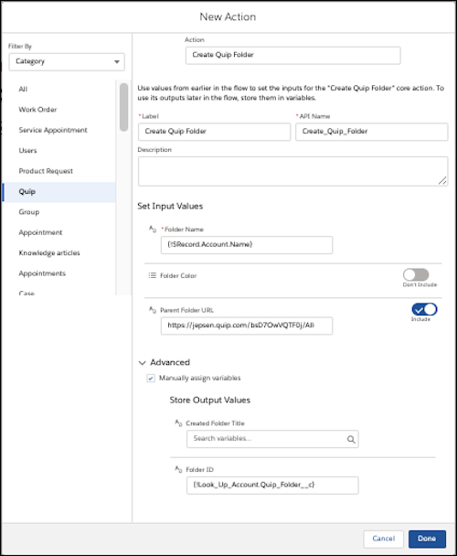Click the Description text area
This screenshot has width=457, height=556.
coord(292,171)
